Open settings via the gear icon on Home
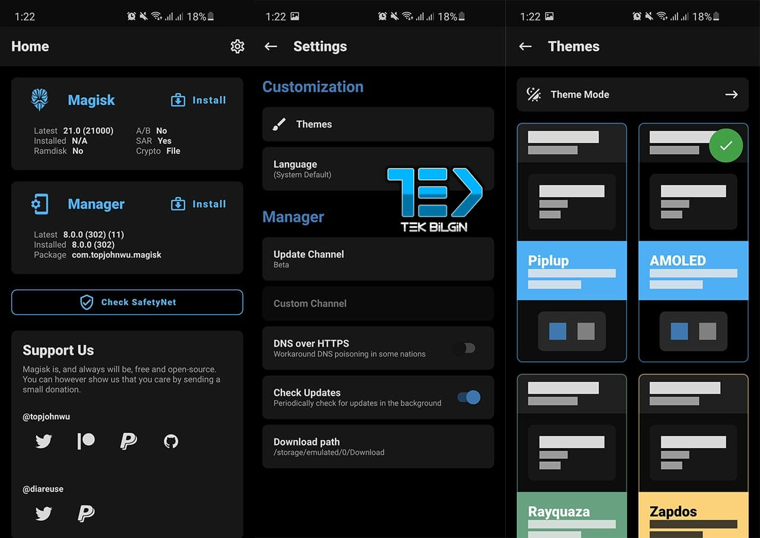Screen dimensions: 760x538 (x=237, y=46)
